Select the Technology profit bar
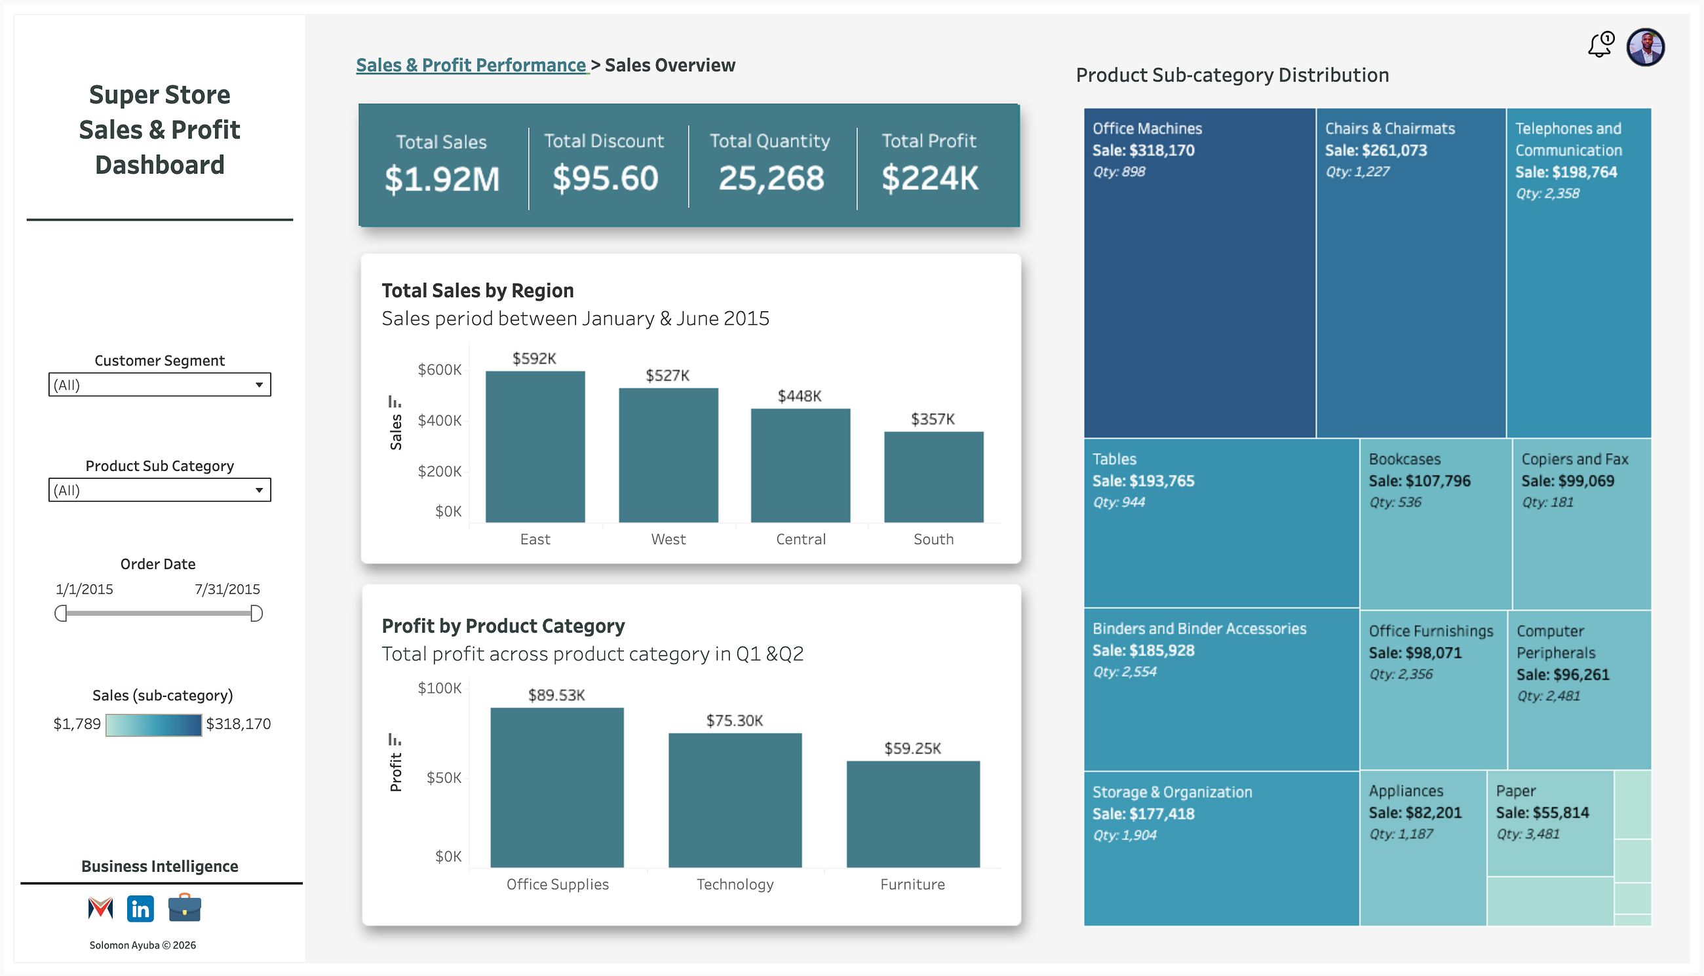This screenshot has height=976, width=1704. coord(735,800)
